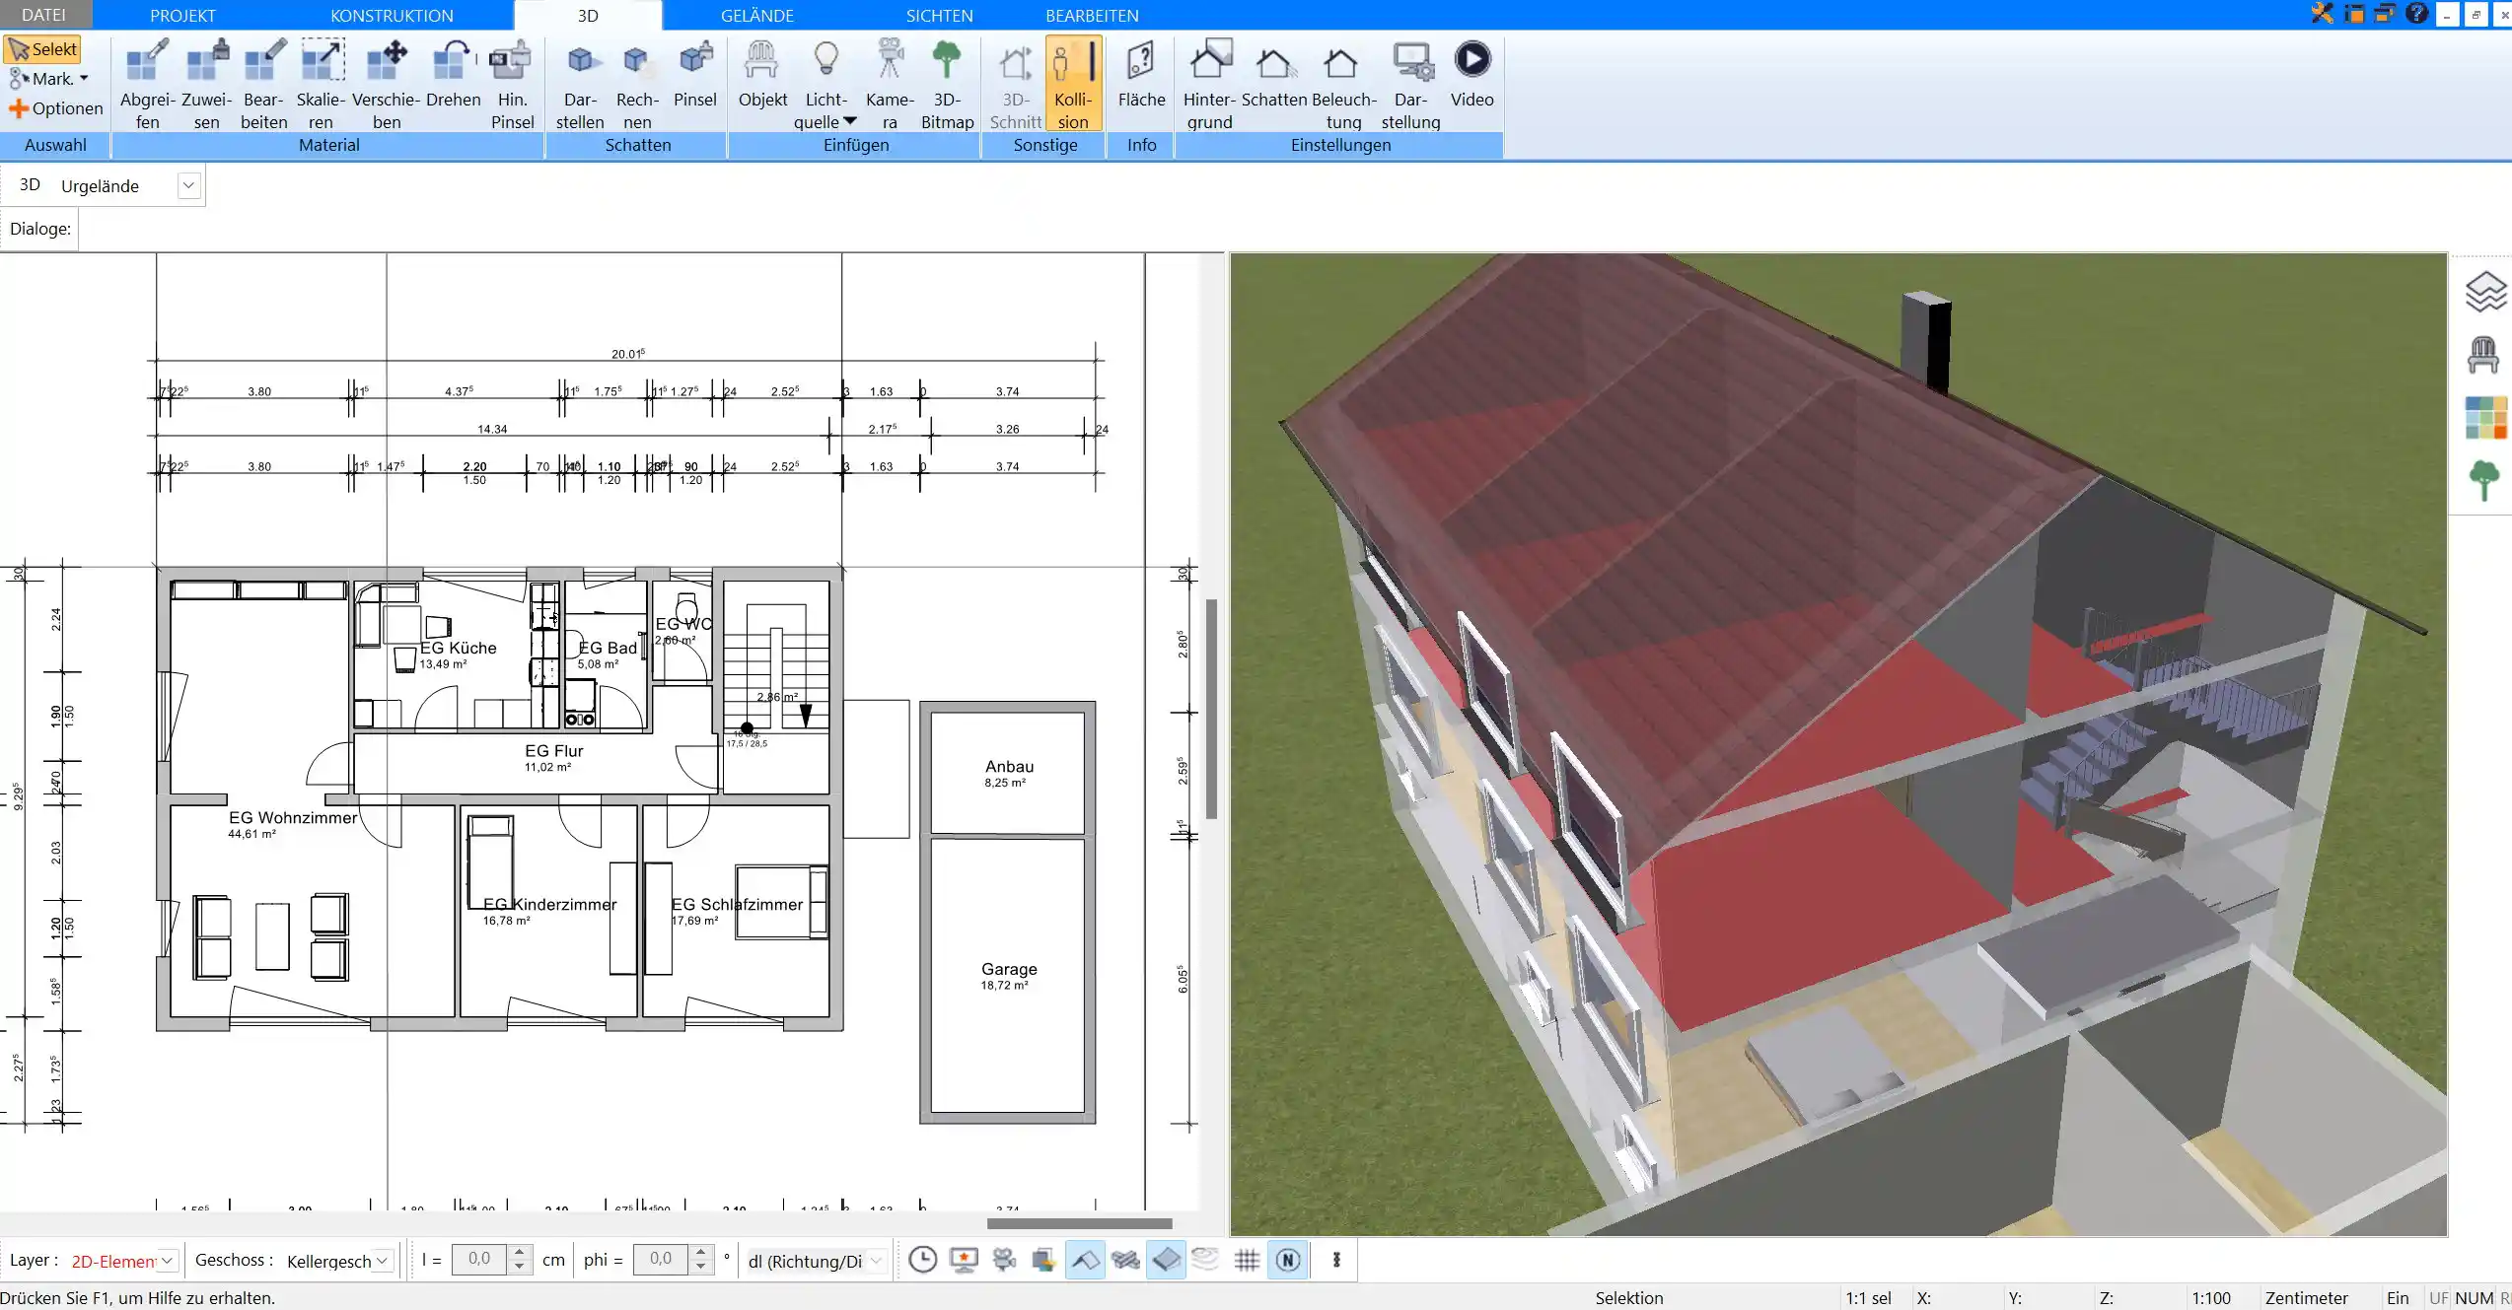Click the 1:100 scale in status bar
The image size is (2512, 1310).
click(2210, 1298)
